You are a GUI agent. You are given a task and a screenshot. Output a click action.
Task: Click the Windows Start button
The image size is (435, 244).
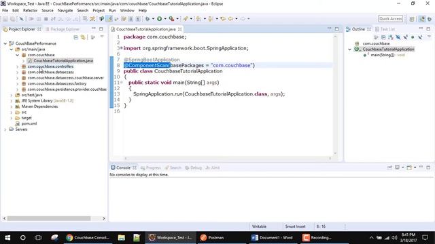(x=7, y=237)
